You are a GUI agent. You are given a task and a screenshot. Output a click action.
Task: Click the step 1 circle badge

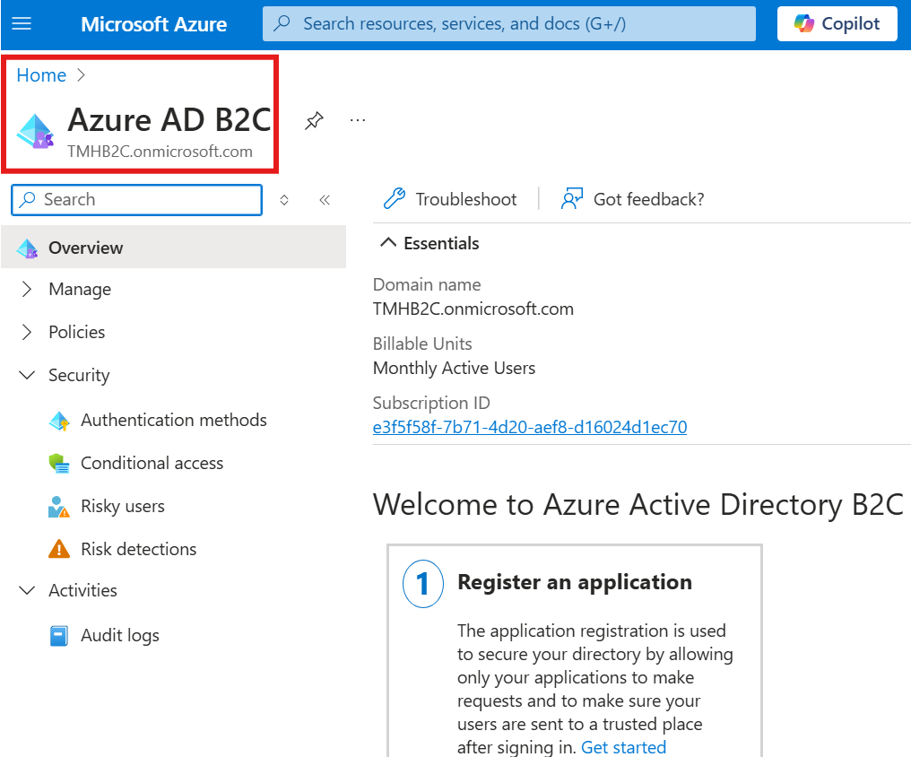423,584
